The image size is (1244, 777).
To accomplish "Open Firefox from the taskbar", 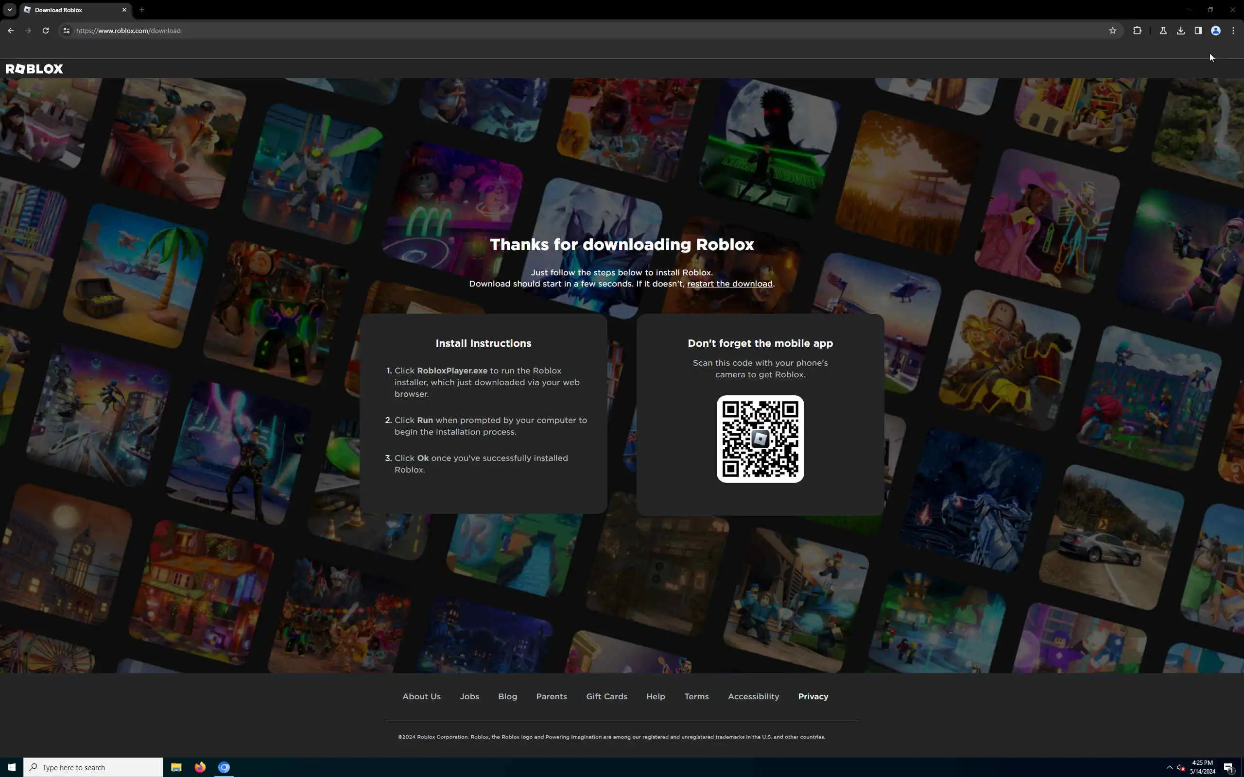I will coord(200,767).
